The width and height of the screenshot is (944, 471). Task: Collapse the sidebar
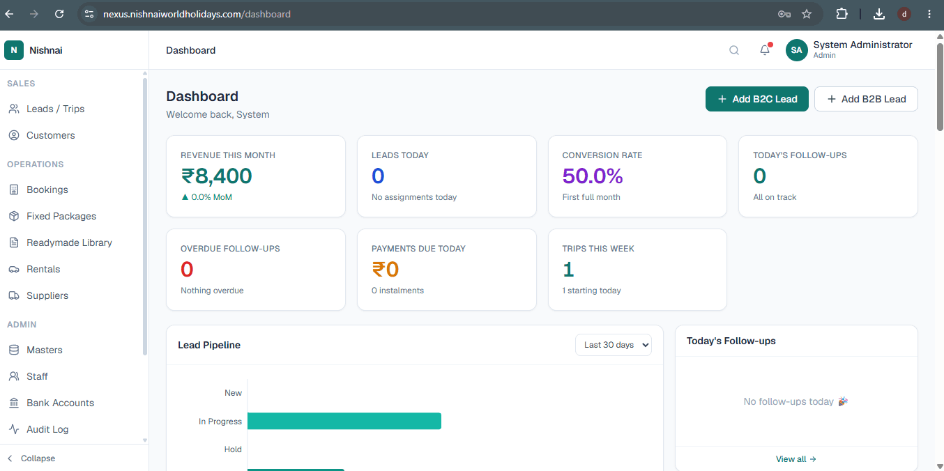(31, 458)
